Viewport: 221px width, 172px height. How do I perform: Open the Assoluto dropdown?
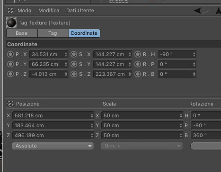pos(53,146)
